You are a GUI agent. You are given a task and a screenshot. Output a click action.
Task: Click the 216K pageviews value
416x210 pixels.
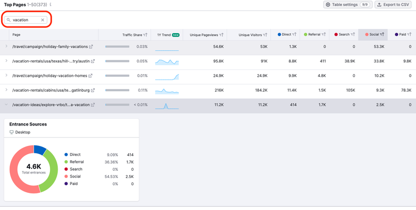coord(219,90)
